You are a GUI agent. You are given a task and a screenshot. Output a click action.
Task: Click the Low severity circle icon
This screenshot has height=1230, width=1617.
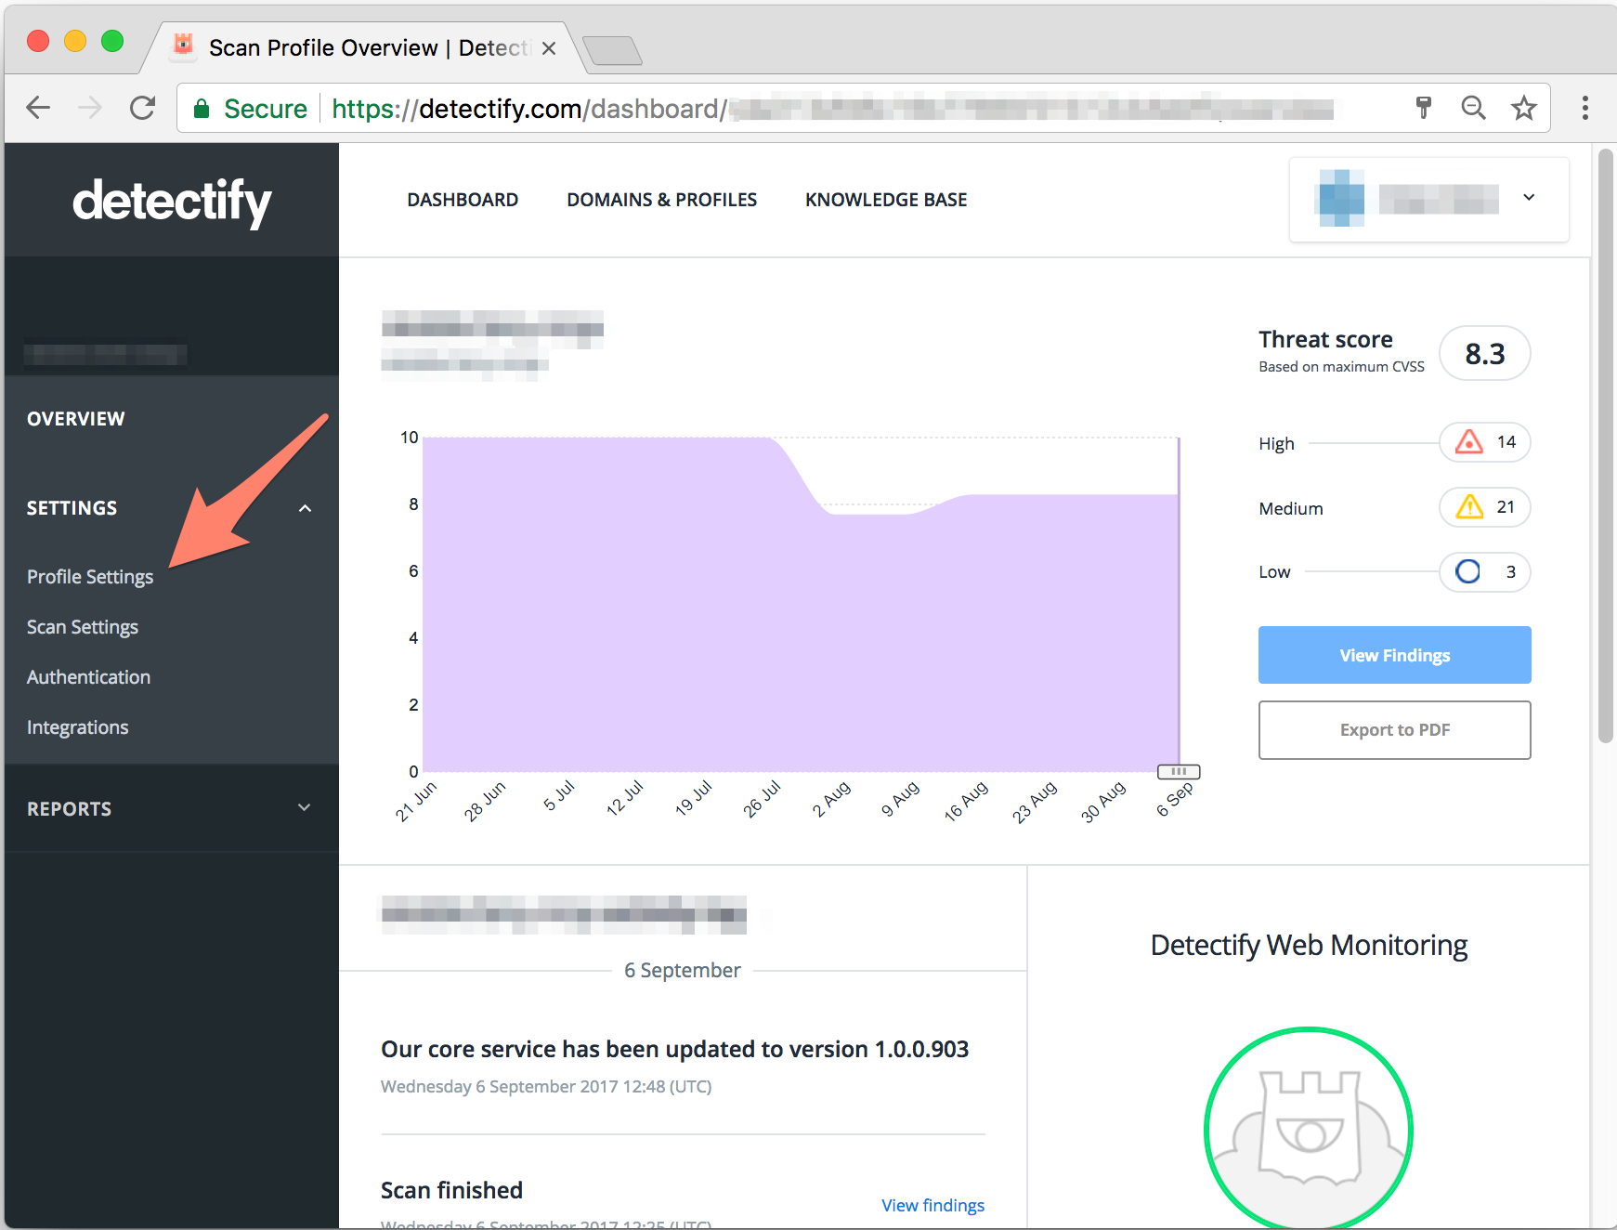point(1467,571)
